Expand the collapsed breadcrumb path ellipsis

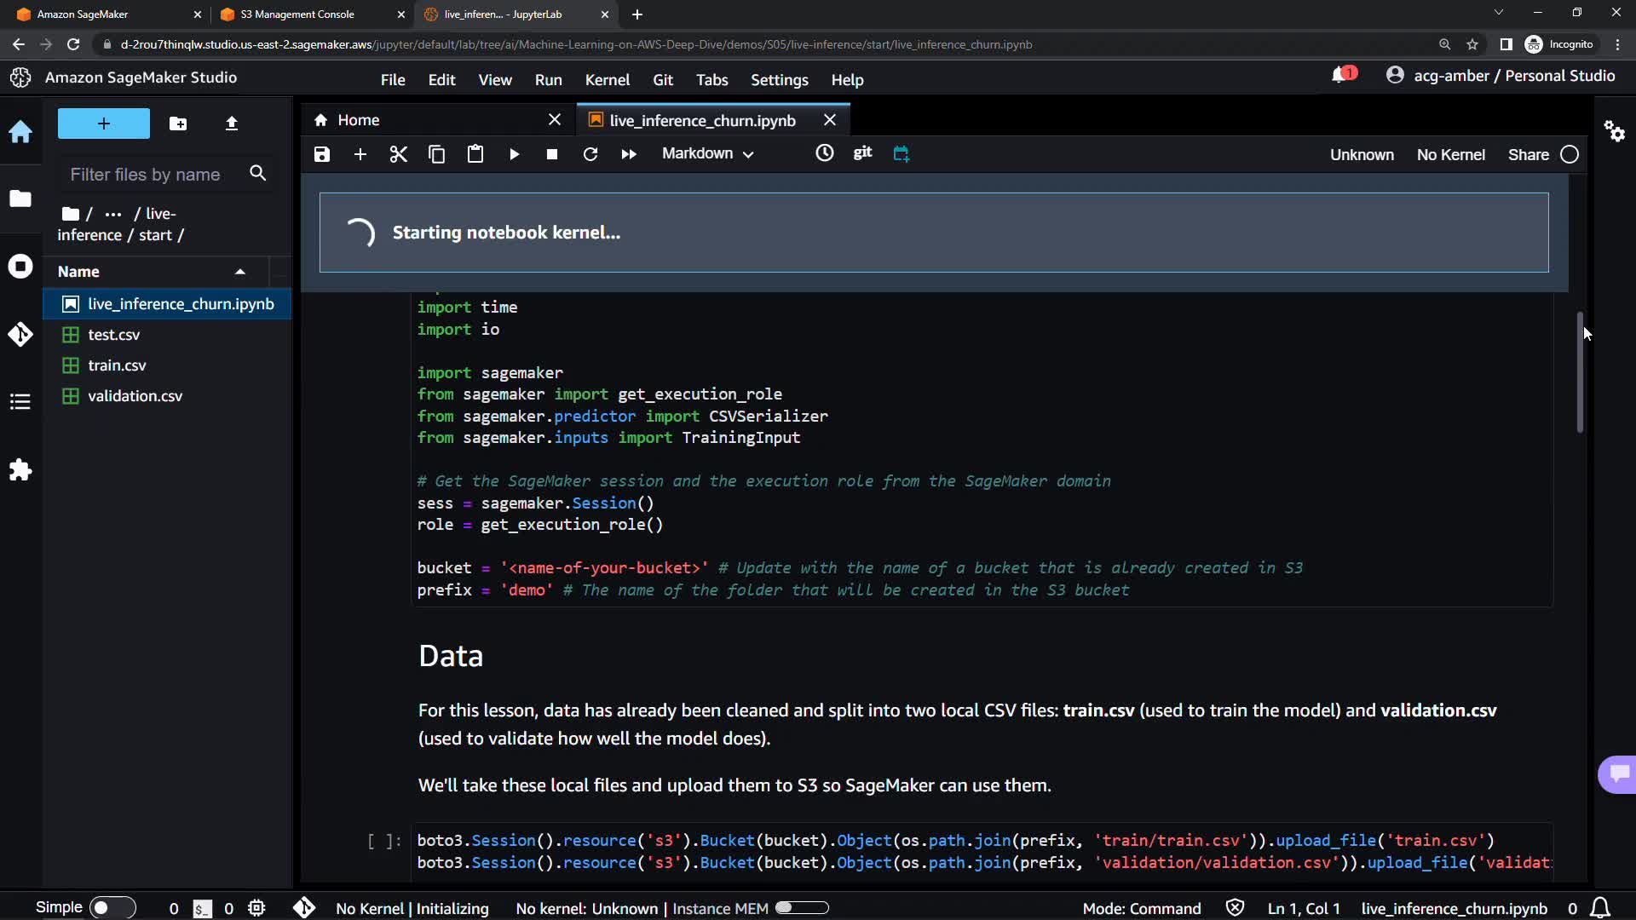pos(112,214)
